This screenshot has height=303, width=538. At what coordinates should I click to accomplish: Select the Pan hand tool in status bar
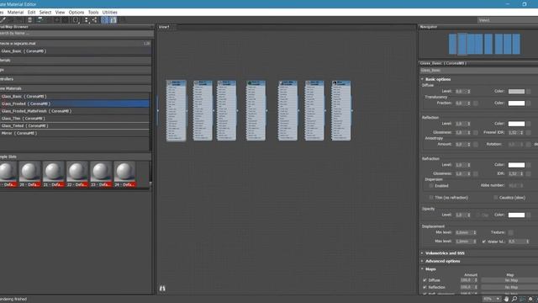(506, 299)
